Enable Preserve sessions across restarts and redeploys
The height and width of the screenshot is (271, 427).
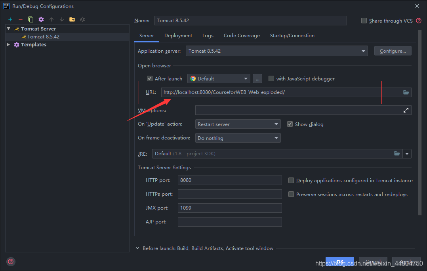291,194
